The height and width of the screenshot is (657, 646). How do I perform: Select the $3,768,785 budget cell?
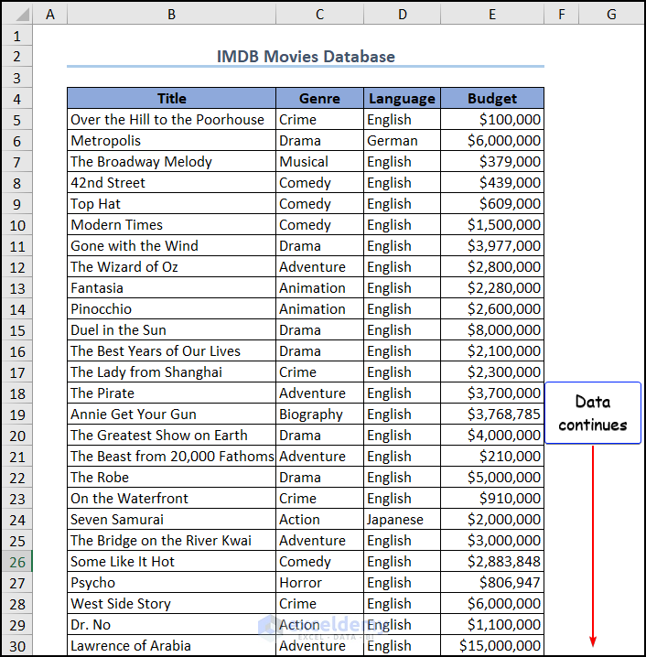click(x=492, y=414)
